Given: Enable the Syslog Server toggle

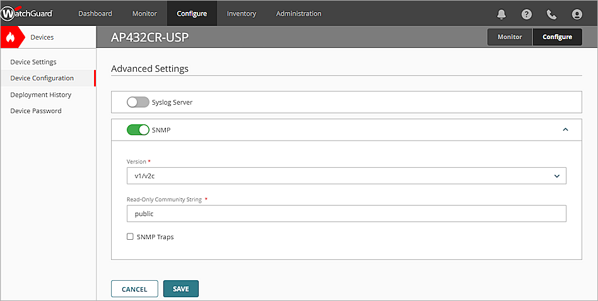Looking at the screenshot, I should 138,102.
